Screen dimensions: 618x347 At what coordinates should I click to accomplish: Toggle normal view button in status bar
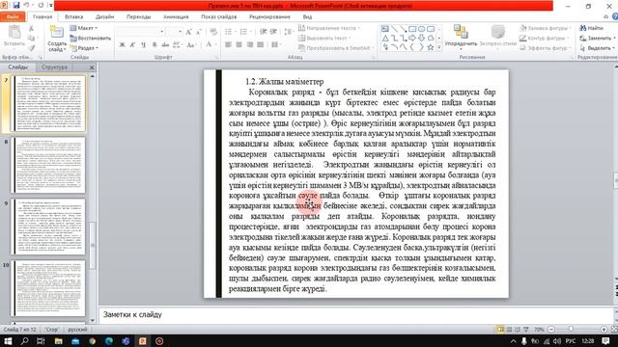(500, 329)
